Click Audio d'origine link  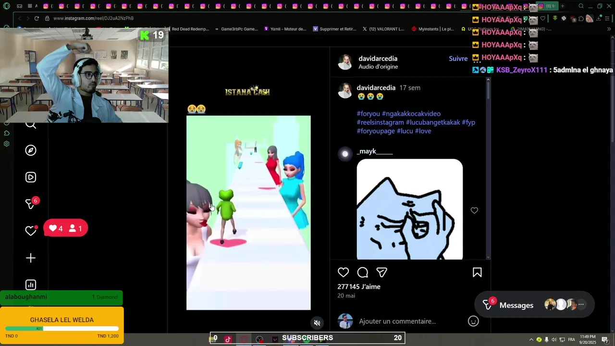[x=378, y=67]
